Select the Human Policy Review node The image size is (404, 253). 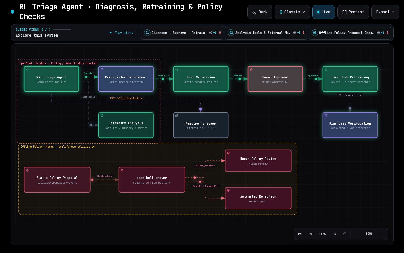258,161
